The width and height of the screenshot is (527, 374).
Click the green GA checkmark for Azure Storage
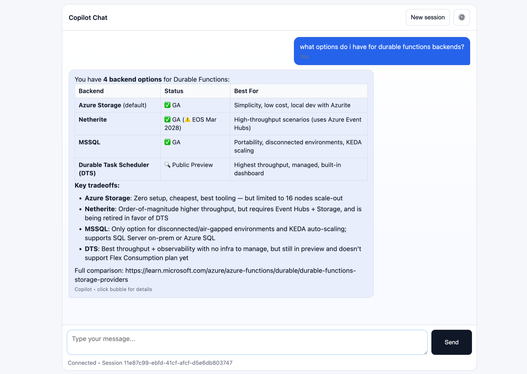click(x=167, y=105)
